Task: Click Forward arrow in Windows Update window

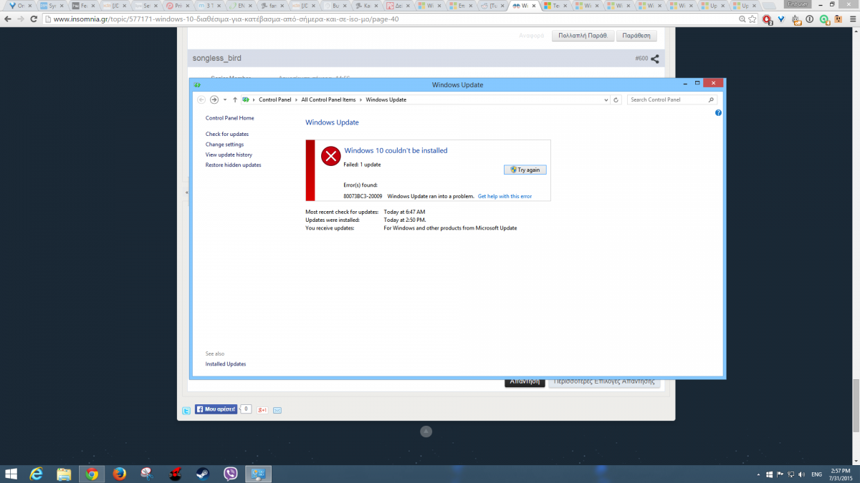Action: [214, 99]
